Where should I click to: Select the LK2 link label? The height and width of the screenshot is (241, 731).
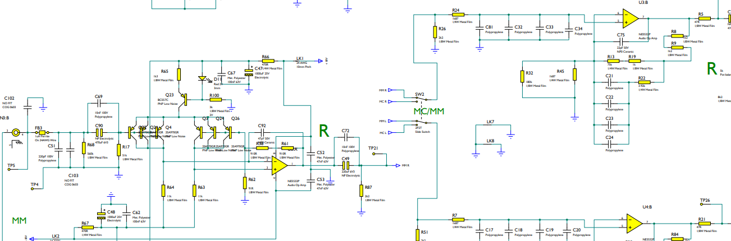tap(56, 236)
